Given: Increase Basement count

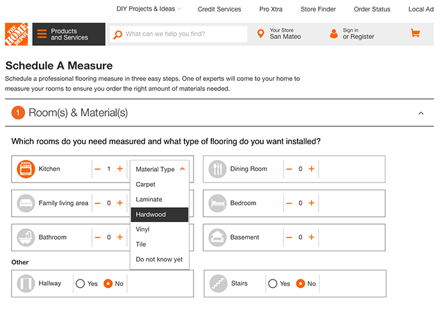Looking at the screenshot, I should 312,237.
